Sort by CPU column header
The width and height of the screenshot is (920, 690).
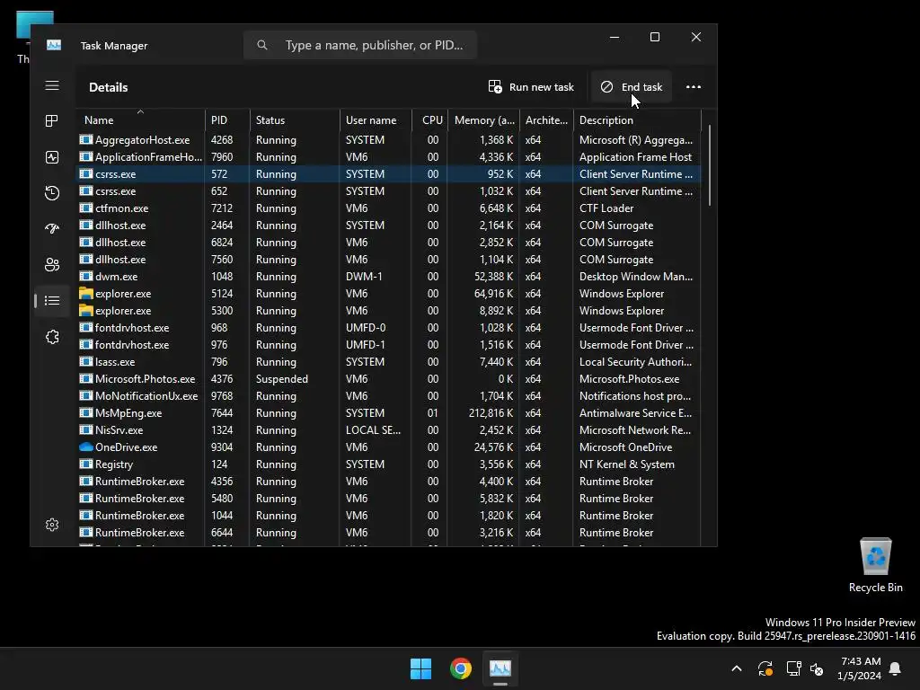(x=430, y=120)
